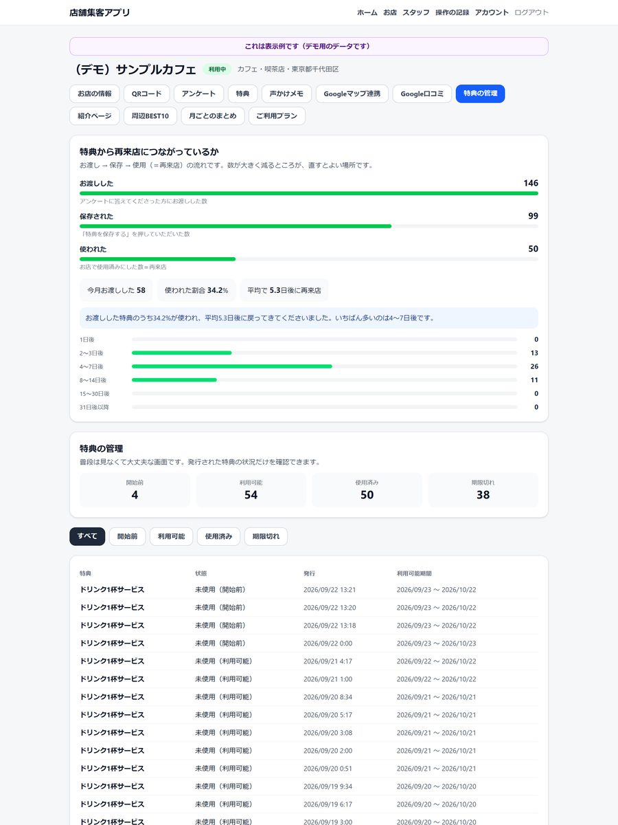Click the 店舗集客アプリ site title
The image size is (618, 825).
pyautogui.click(x=100, y=12)
